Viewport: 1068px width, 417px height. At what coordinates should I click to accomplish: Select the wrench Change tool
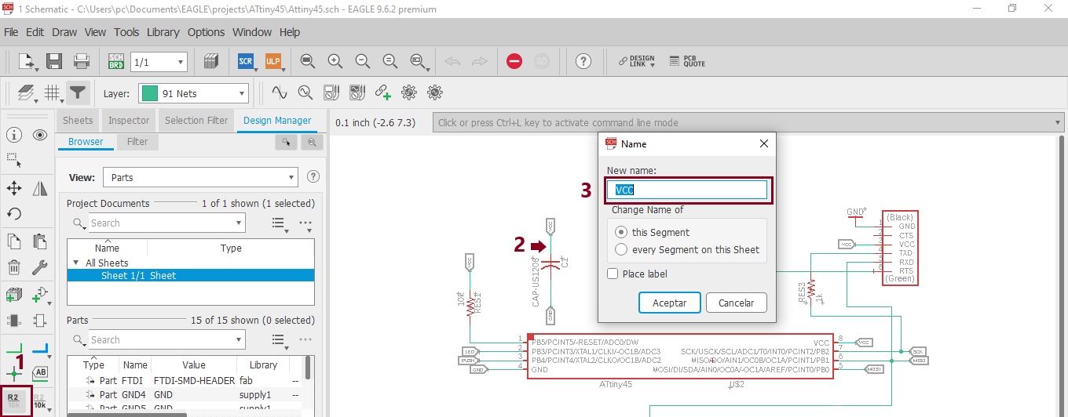[40, 267]
